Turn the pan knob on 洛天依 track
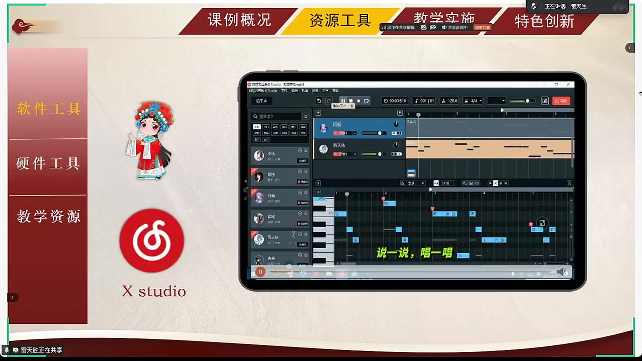642x361 pixels. [396, 145]
